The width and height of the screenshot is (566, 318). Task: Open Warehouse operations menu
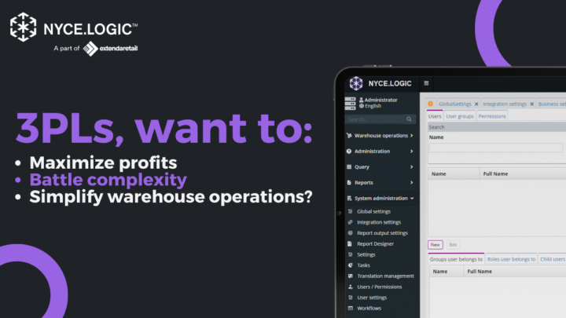(380, 136)
